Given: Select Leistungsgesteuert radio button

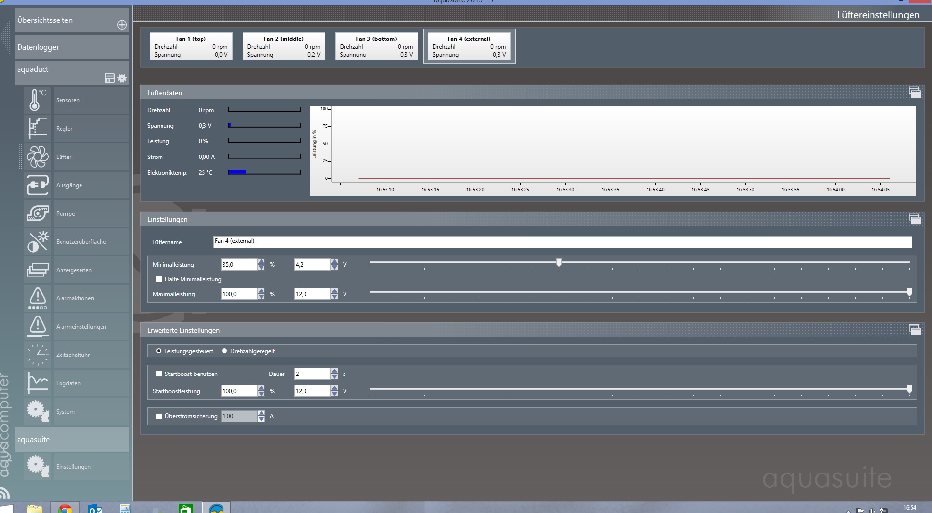Looking at the screenshot, I should [x=159, y=351].
